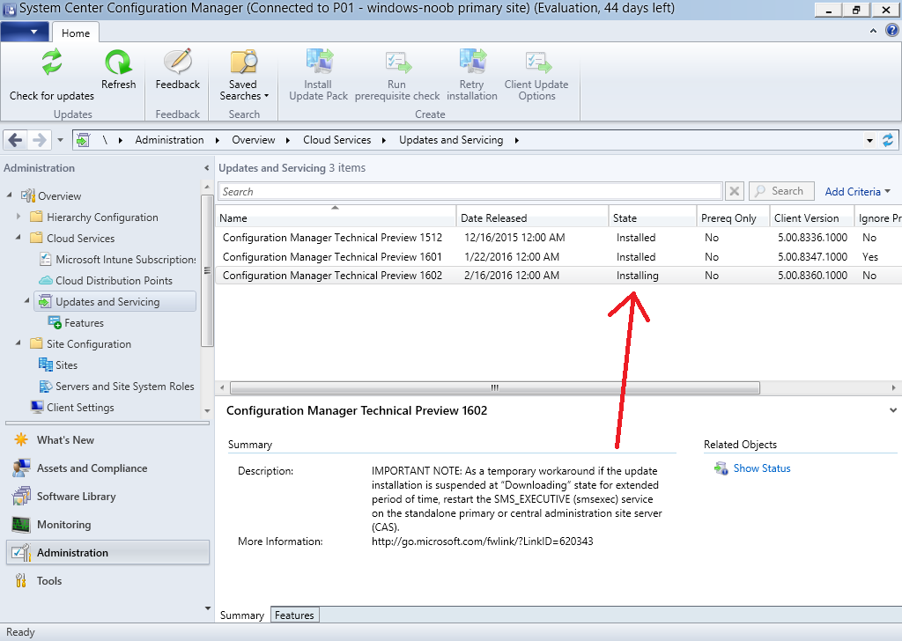
Task: Sort by Client Version column header
Action: tap(811, 217)
